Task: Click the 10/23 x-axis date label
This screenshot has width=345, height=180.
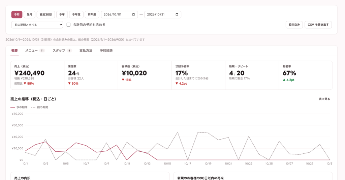Action: [x=249, y=164]
